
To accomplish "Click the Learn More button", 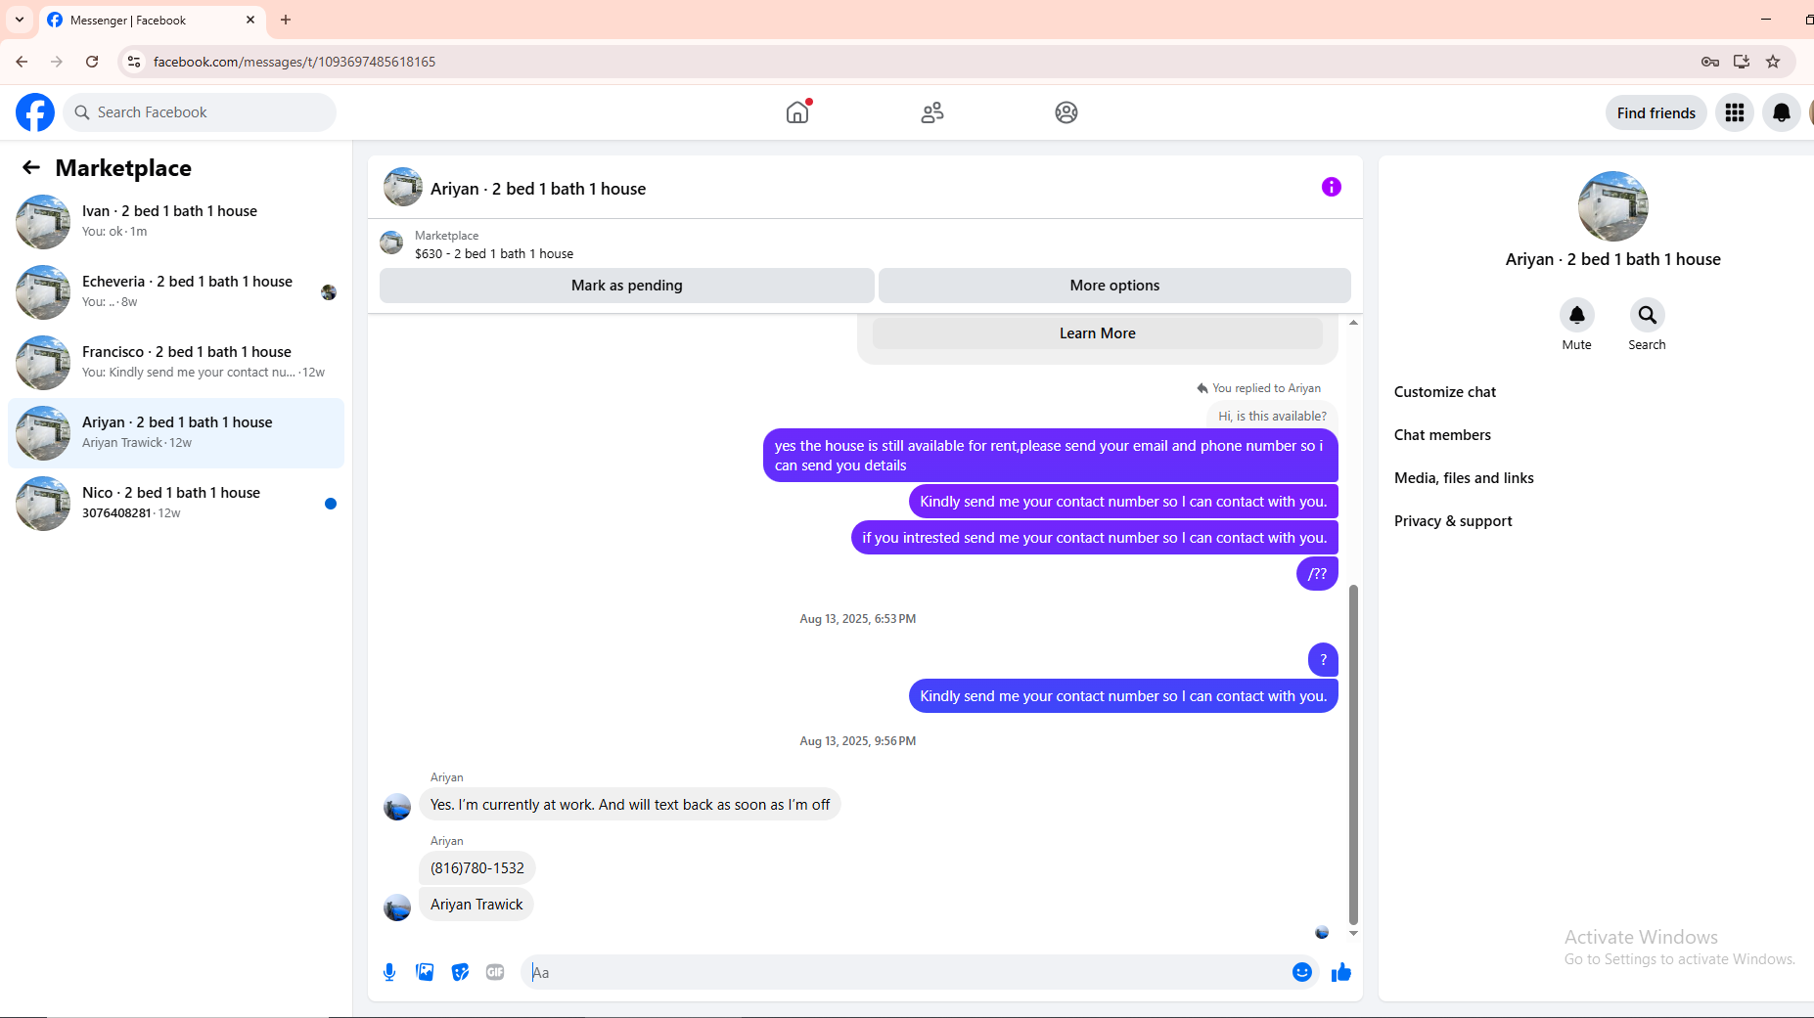I will pyautogui.click(x=1098, y=333).
